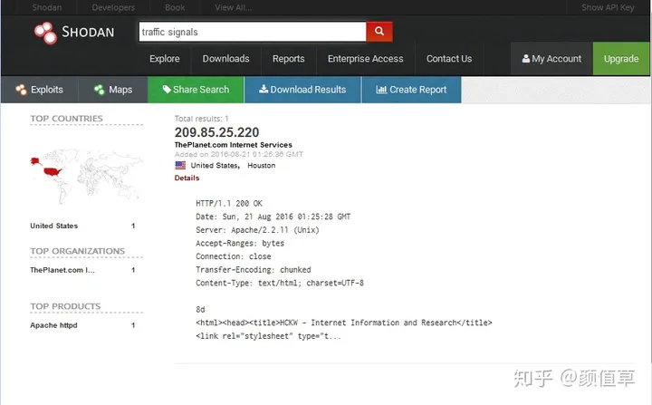
Task: Click the Houston city label
Action: click(261, 165)
